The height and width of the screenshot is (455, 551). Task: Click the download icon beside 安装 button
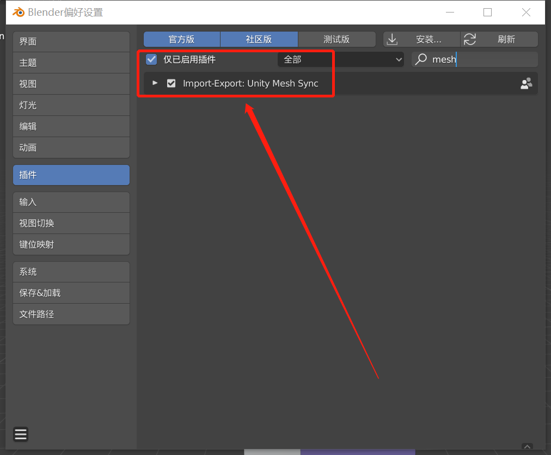392,39
